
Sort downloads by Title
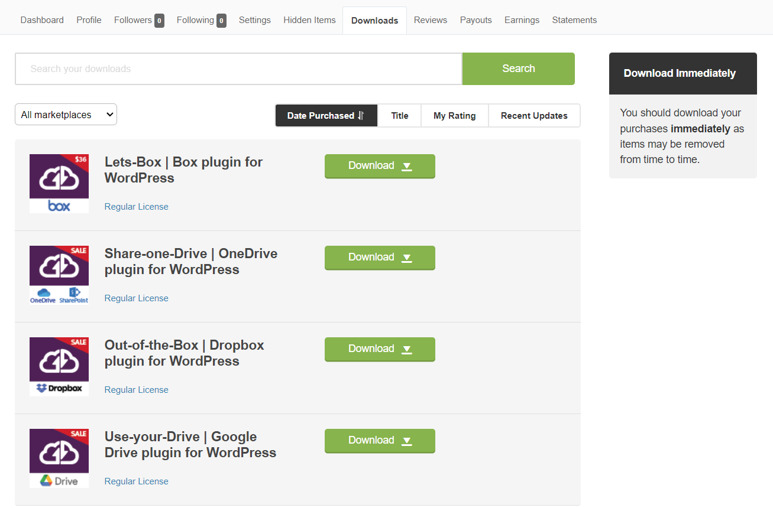pyautogui.click(x=399, y=116)
